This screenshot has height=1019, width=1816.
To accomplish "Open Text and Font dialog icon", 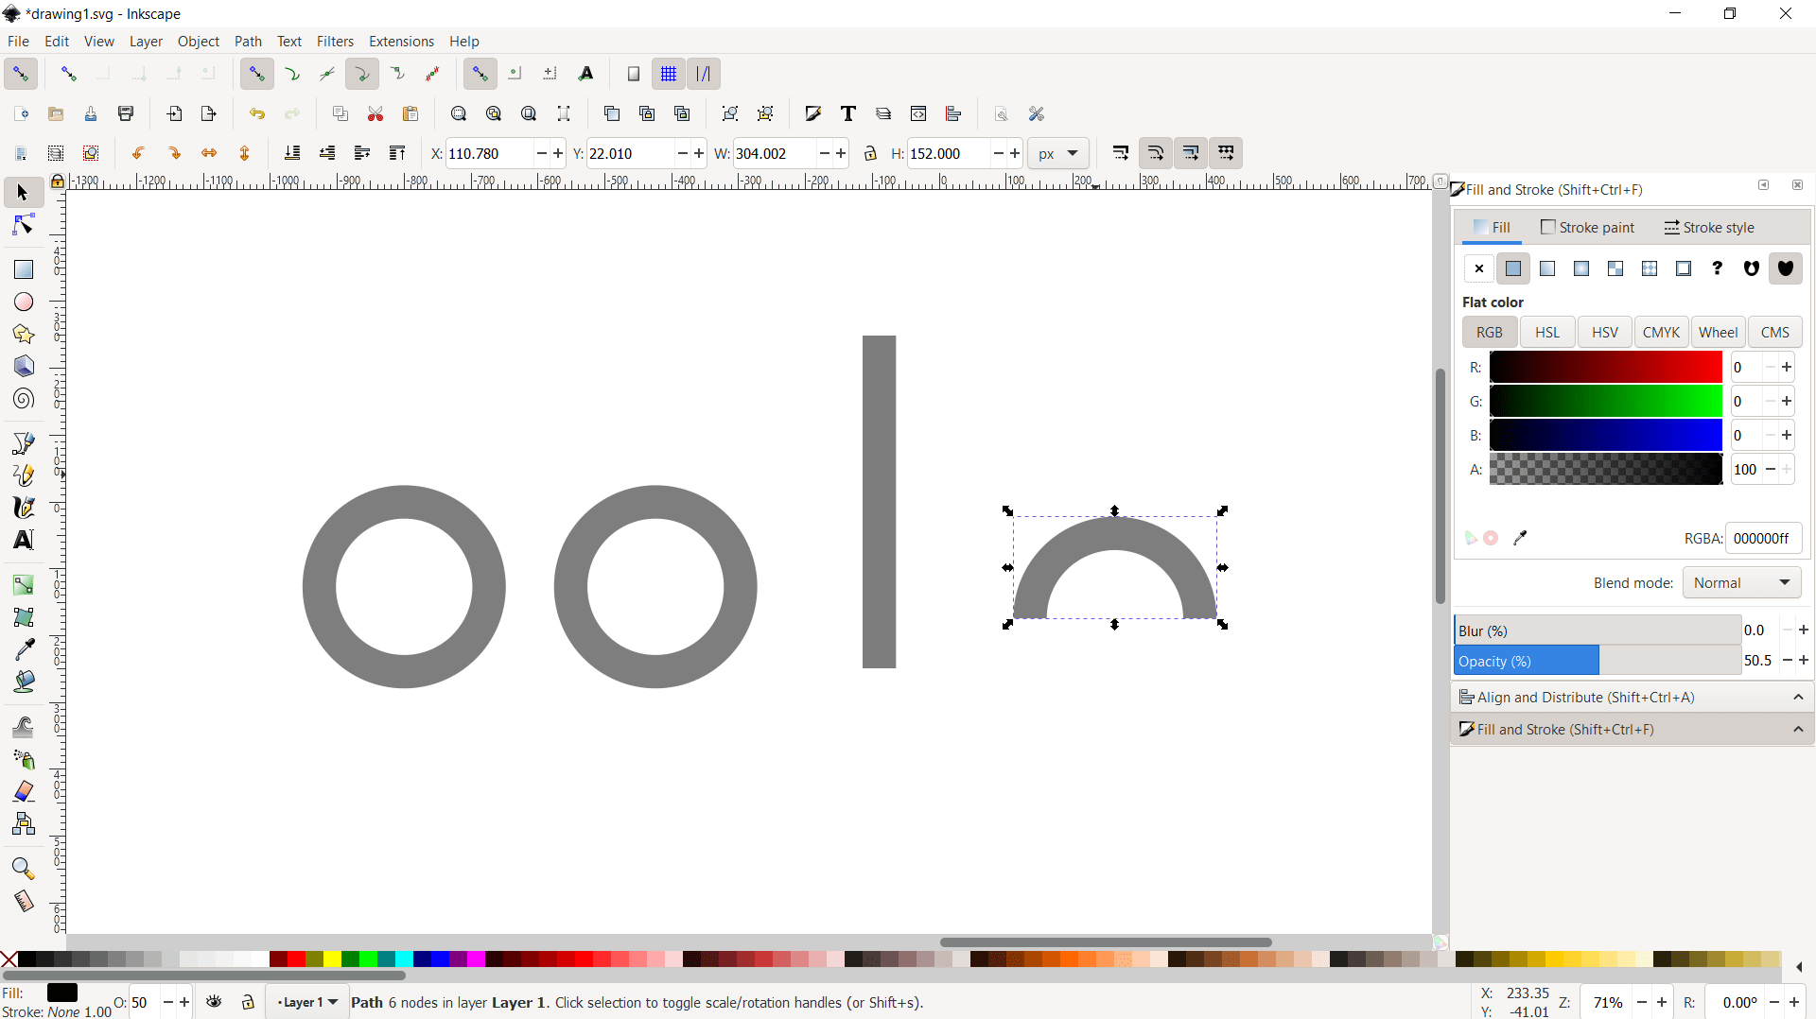I will coord(847,113).
